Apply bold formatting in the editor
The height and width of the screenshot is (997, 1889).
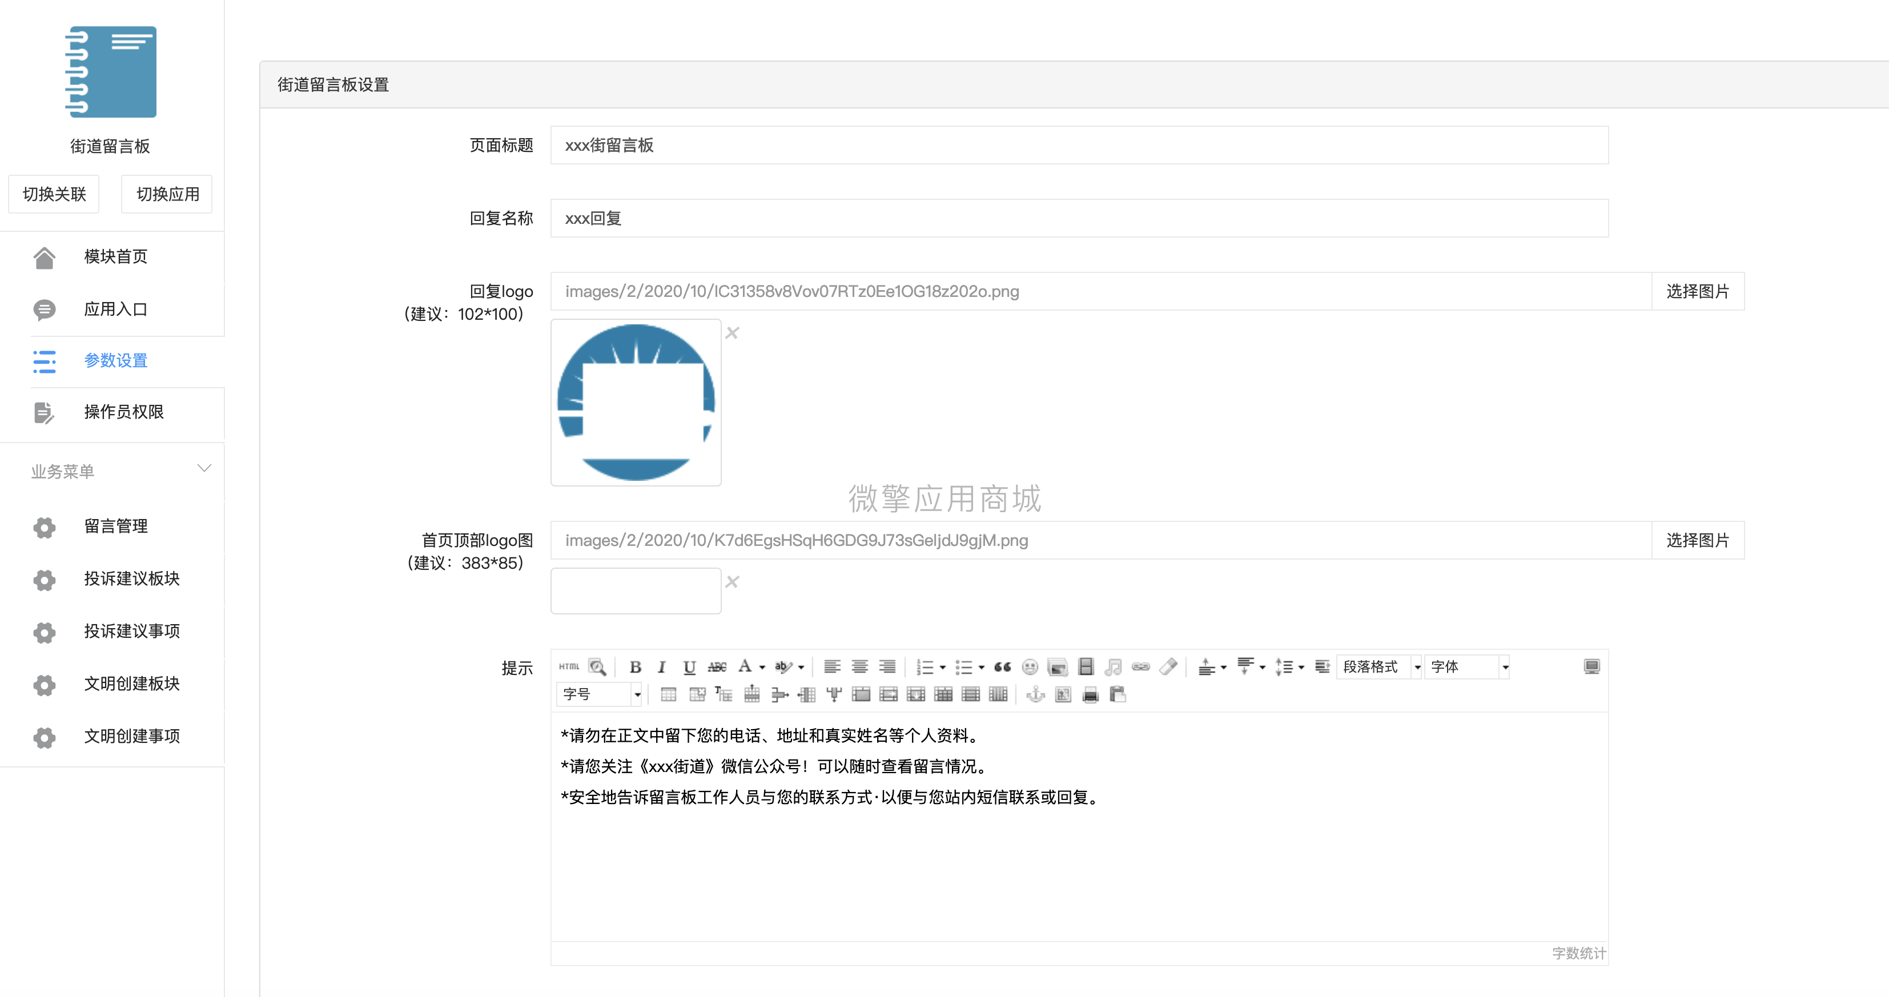pos(635,666)
